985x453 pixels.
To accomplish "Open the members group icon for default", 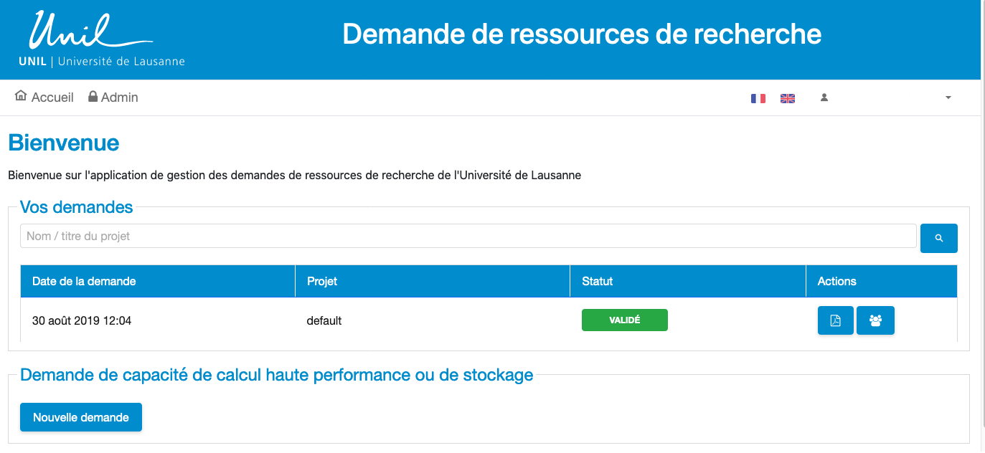I will pyautogui.click(x=875, y=320).
